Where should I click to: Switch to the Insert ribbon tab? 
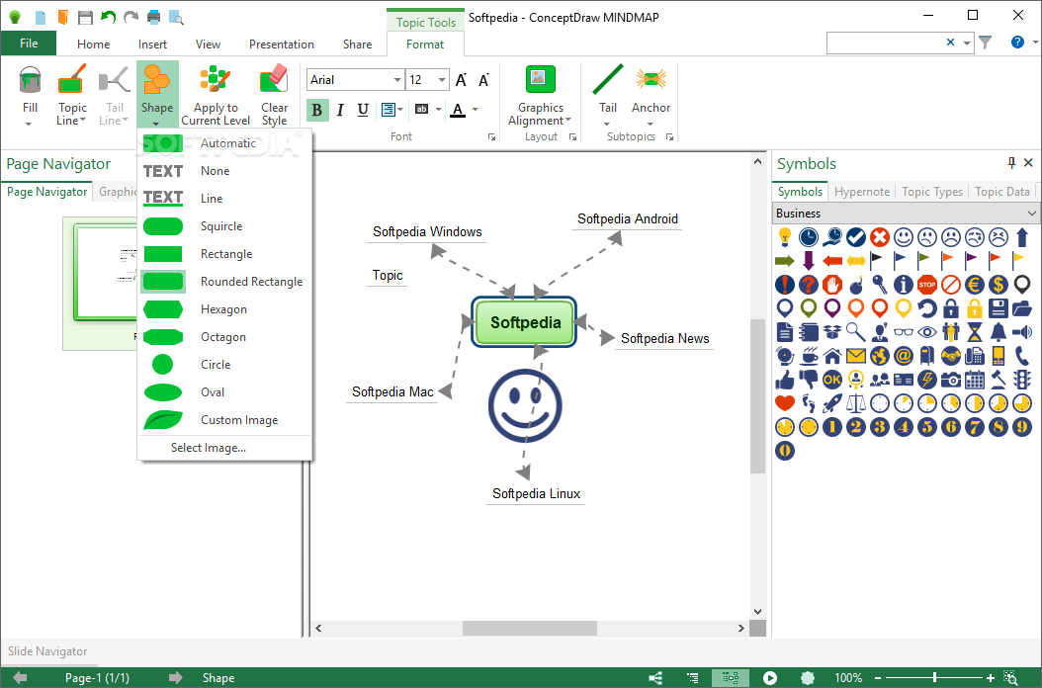(x=153, y=43)
